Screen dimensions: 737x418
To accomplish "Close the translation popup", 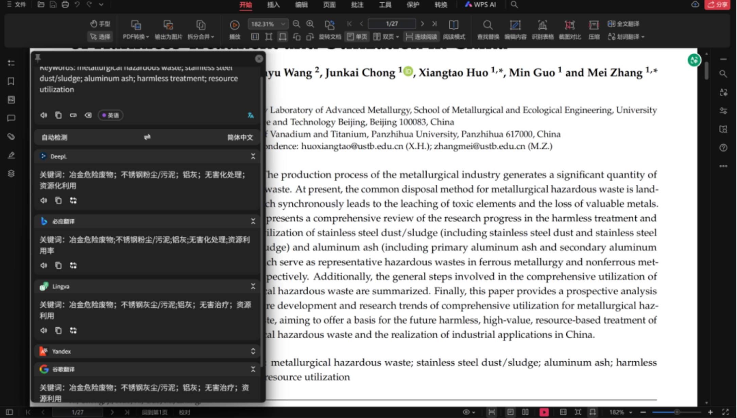I will [259, 59].
